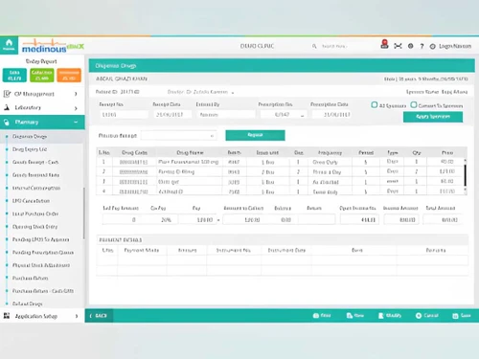Open Purchase Return - Cash GRN in sidebar

pos(43,291)
